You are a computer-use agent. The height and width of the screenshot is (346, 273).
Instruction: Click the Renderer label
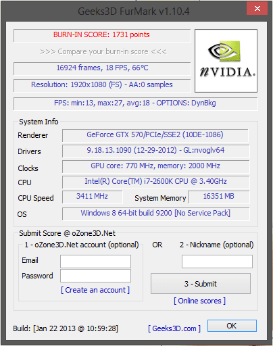[x=33, y=135]
